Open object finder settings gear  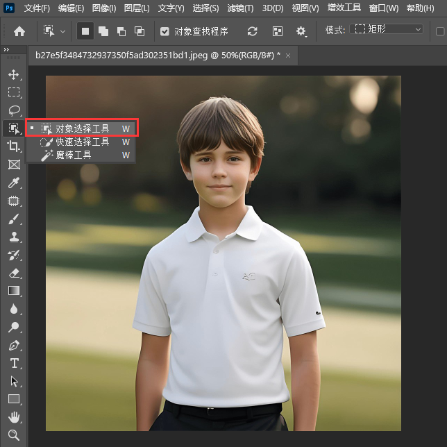tap(301, 31)
